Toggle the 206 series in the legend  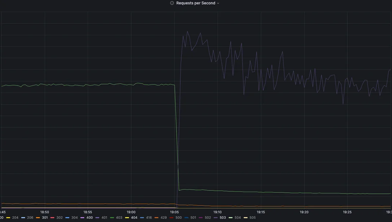(30, 218)
